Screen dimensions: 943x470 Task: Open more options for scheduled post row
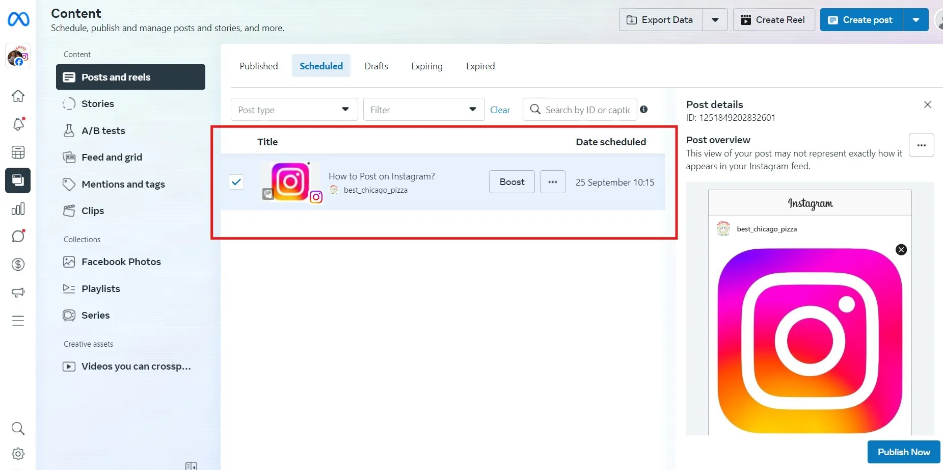553,182
